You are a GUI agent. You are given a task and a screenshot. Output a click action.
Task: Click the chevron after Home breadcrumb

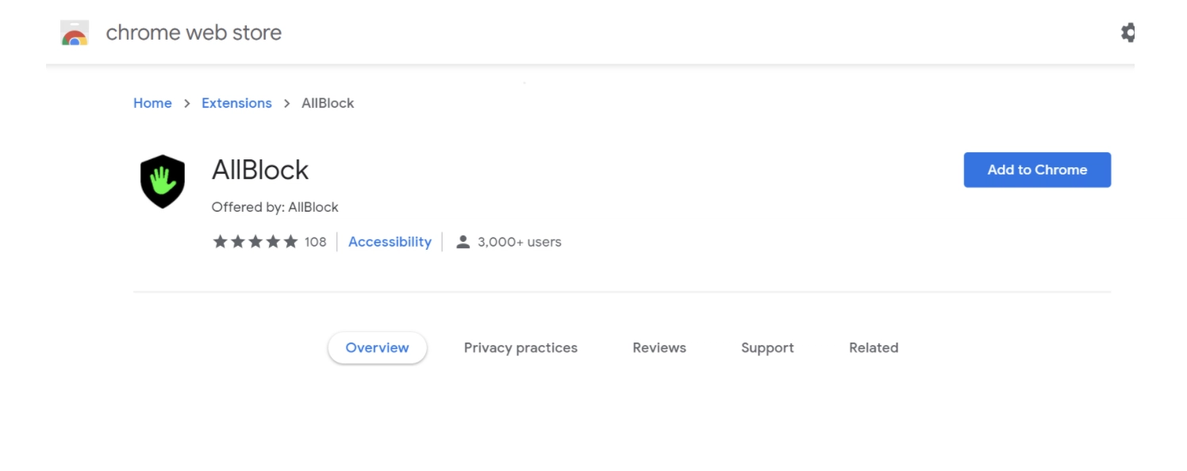[x=187, y=103]
